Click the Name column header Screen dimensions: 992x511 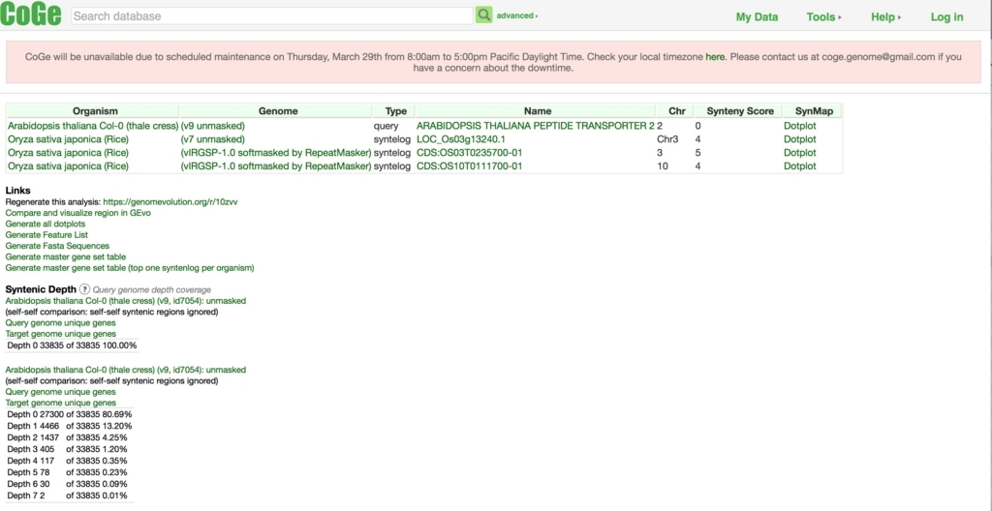[x=537, y=110]
